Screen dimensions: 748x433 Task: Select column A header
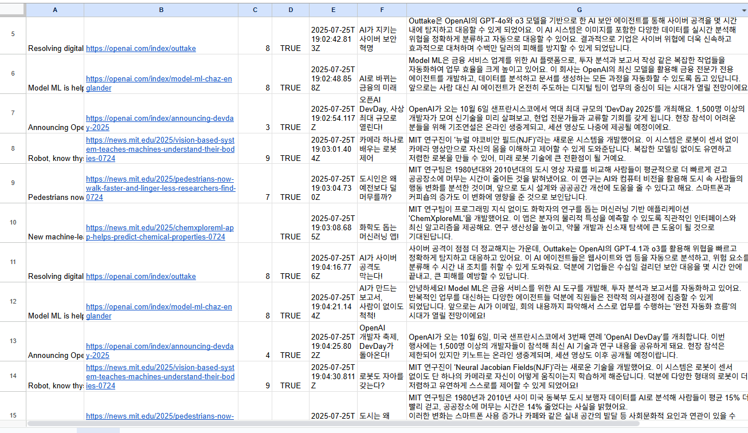(55, 10)
